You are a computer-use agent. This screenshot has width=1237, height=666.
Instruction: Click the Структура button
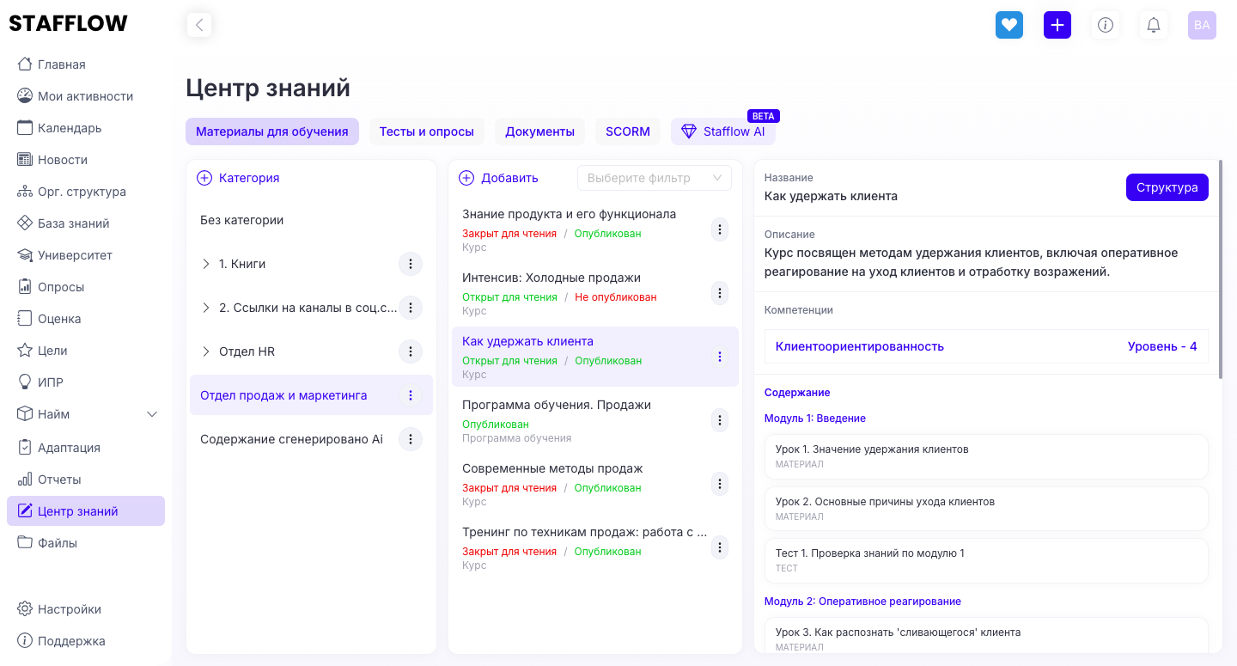(1167, 187)
